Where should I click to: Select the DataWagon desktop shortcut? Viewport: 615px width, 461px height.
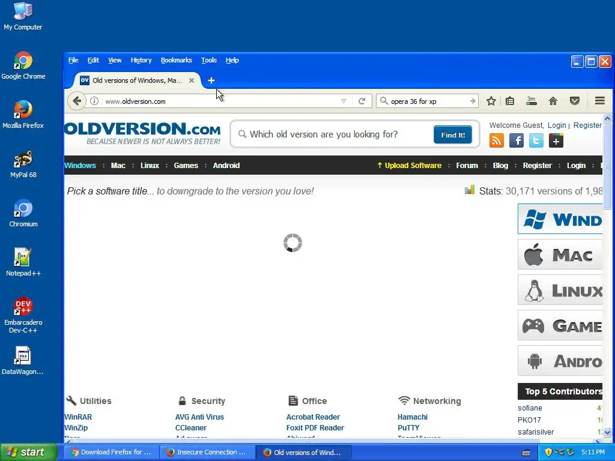23,361
